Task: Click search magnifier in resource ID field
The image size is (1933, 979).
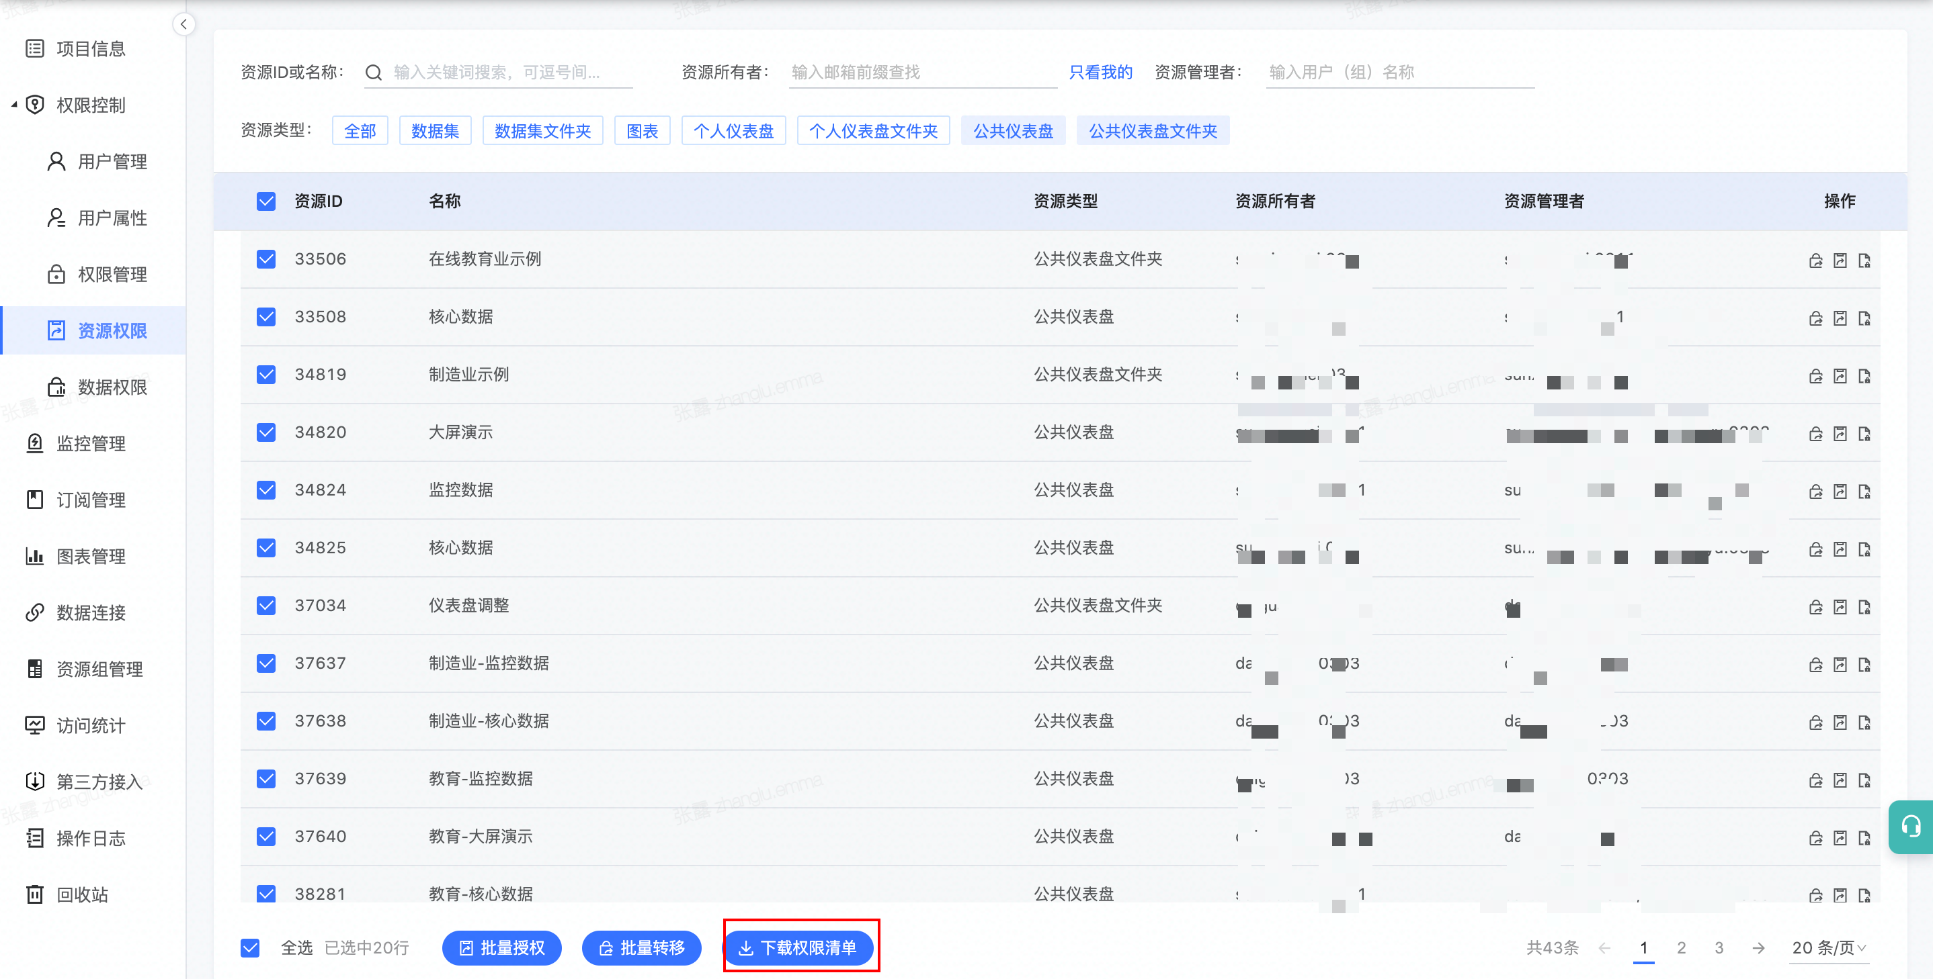Action: 373,73
